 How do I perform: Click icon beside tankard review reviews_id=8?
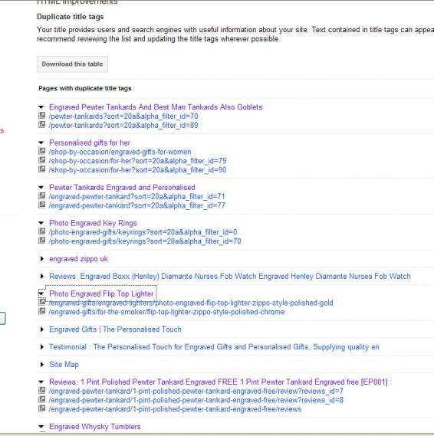(x=41, y=399)
